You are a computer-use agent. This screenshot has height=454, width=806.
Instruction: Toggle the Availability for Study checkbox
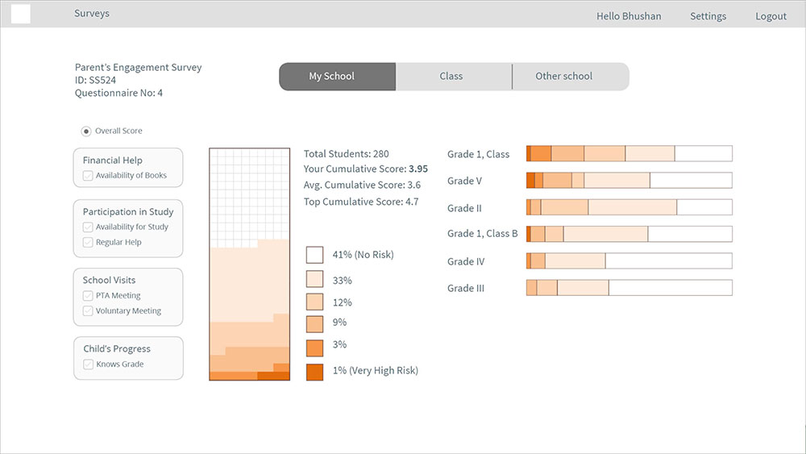coord(88,227)
